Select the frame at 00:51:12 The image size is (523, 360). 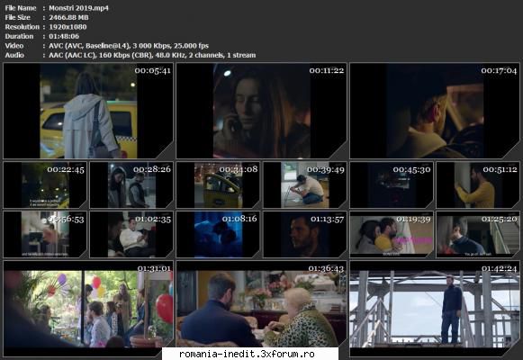(478, 185)
